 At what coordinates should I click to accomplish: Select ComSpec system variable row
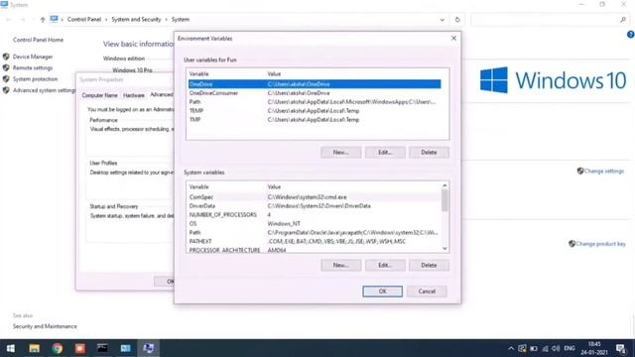tap(315, 197)
